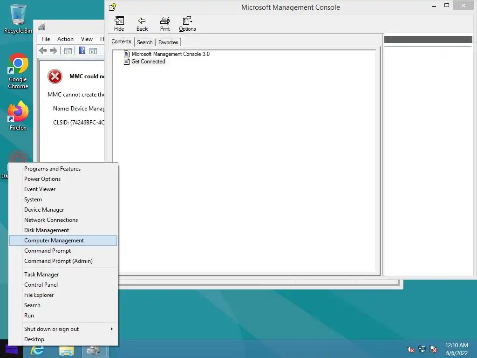Image resolution: width=477 pixels, height=358 pixels.
Task: Click the back arrow in MMC toolbar
Action: click(x=43, y=50)
